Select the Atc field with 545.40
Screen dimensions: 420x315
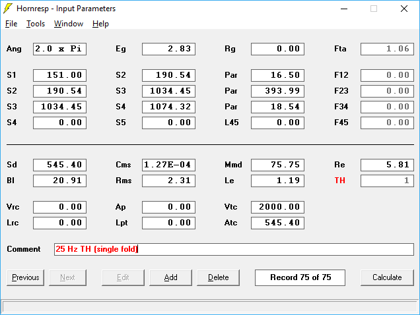(277, 223)
